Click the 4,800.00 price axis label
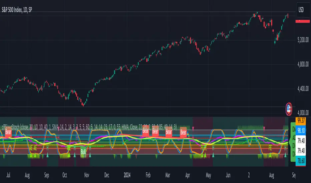The width and height of the screenshot is (311, 183). point(303,64)
